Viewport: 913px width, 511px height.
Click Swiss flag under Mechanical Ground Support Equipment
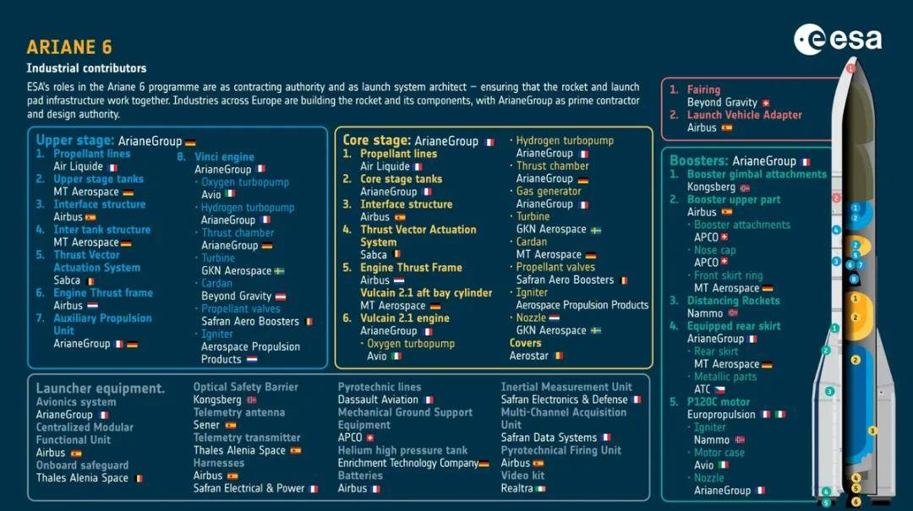pyautogui.click(x=369, y=438)
